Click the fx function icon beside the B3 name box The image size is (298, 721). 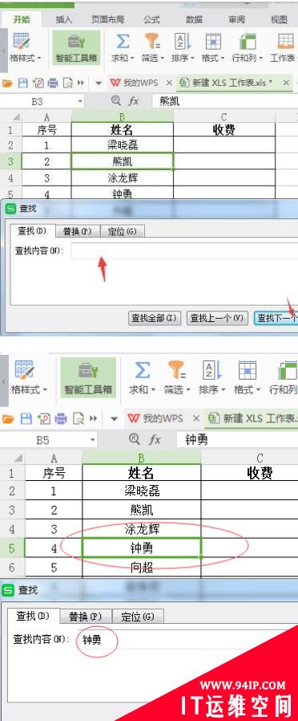click(134, 101)
